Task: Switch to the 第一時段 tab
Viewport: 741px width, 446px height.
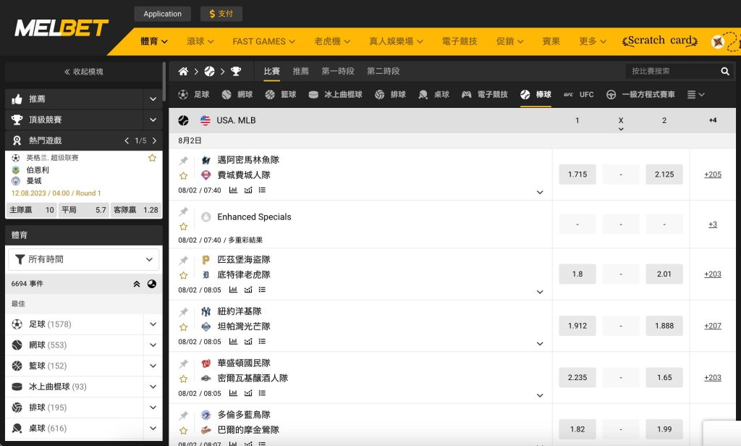Action: (338, 72)
